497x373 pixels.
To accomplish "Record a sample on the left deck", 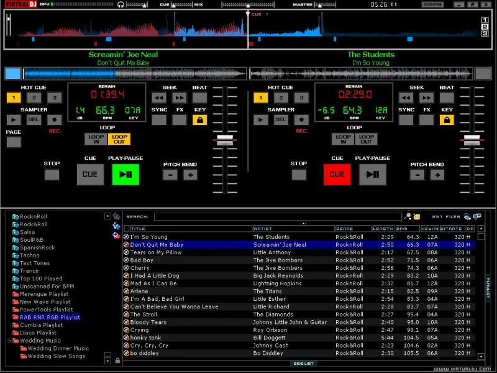I will click(55, 120).
